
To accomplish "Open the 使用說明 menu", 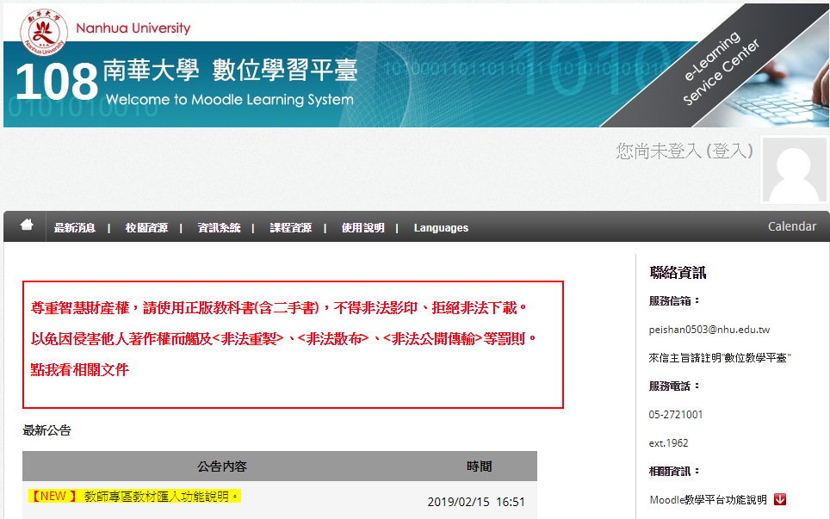I will pos(362,228).
